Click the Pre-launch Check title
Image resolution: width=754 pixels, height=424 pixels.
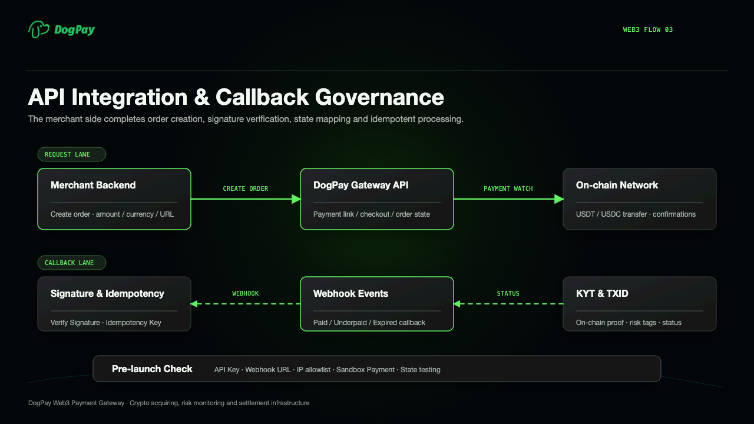(x=152, y=369)
